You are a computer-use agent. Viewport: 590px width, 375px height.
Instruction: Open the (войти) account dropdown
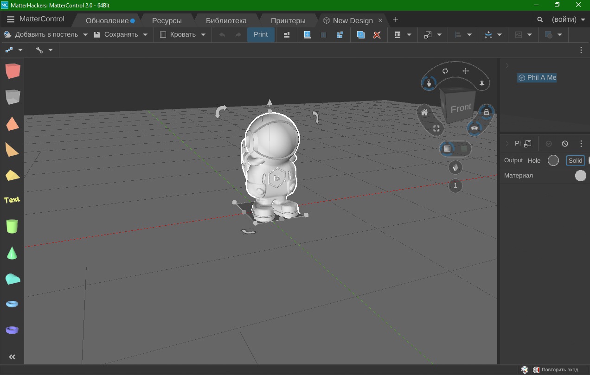pos(568,19)
